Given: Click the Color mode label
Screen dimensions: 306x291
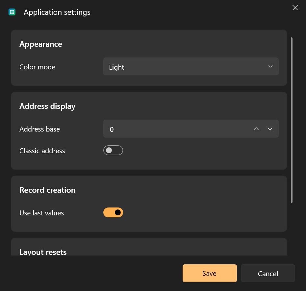Looking at the screenshot, I should click(37, 67).
